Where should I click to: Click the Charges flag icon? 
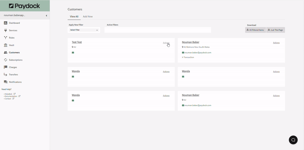(x=6, y=67)
